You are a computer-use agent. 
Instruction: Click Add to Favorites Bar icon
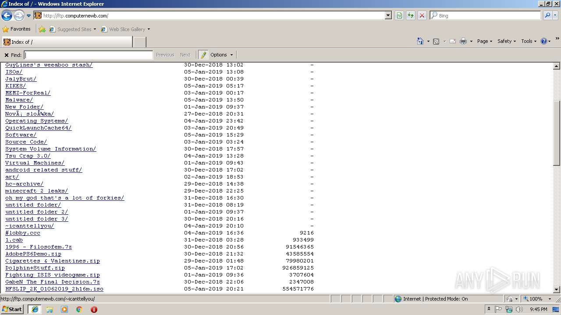tap(42, 29)
